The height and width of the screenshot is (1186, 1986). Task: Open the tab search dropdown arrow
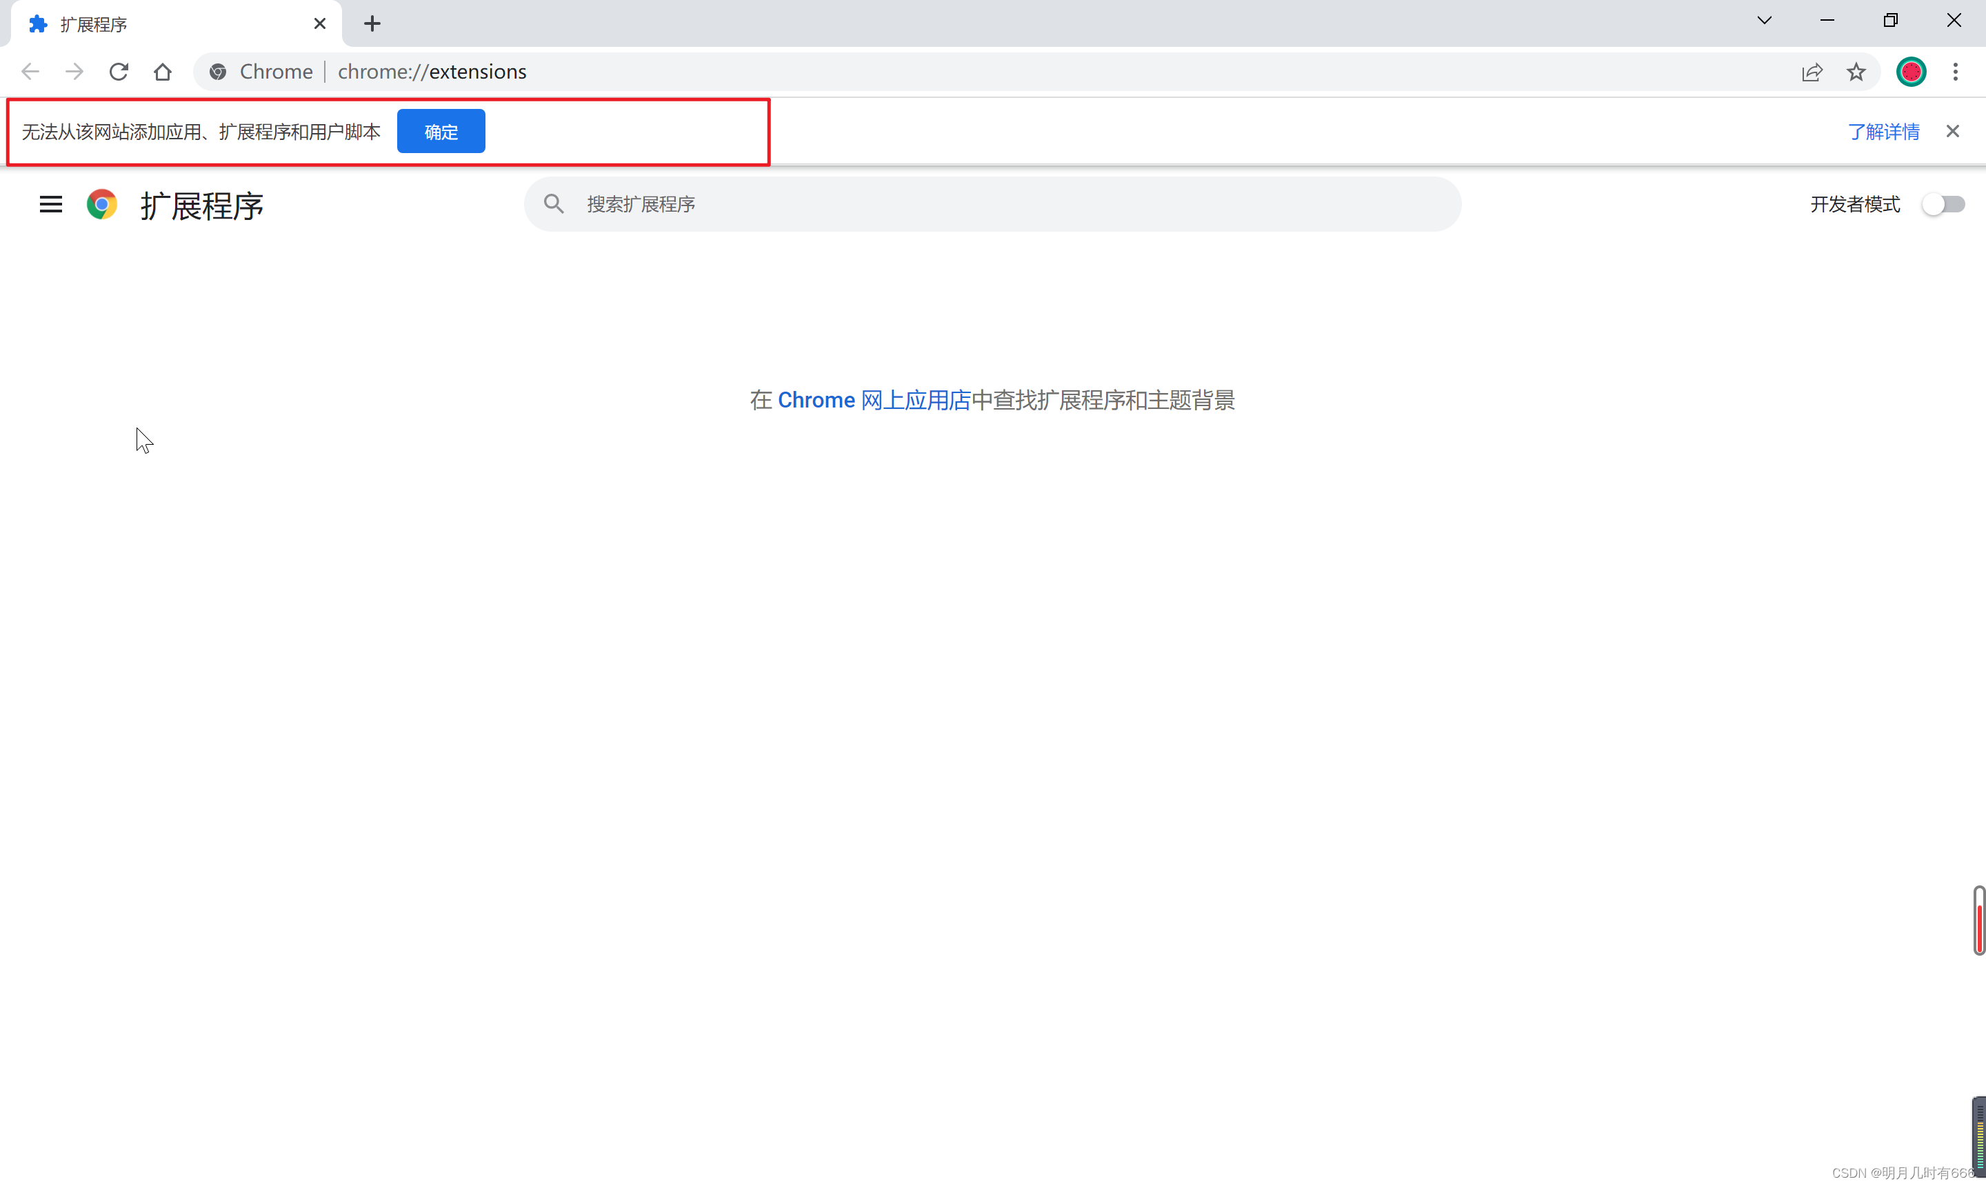pyautogui.click(x=1765, y=21)
